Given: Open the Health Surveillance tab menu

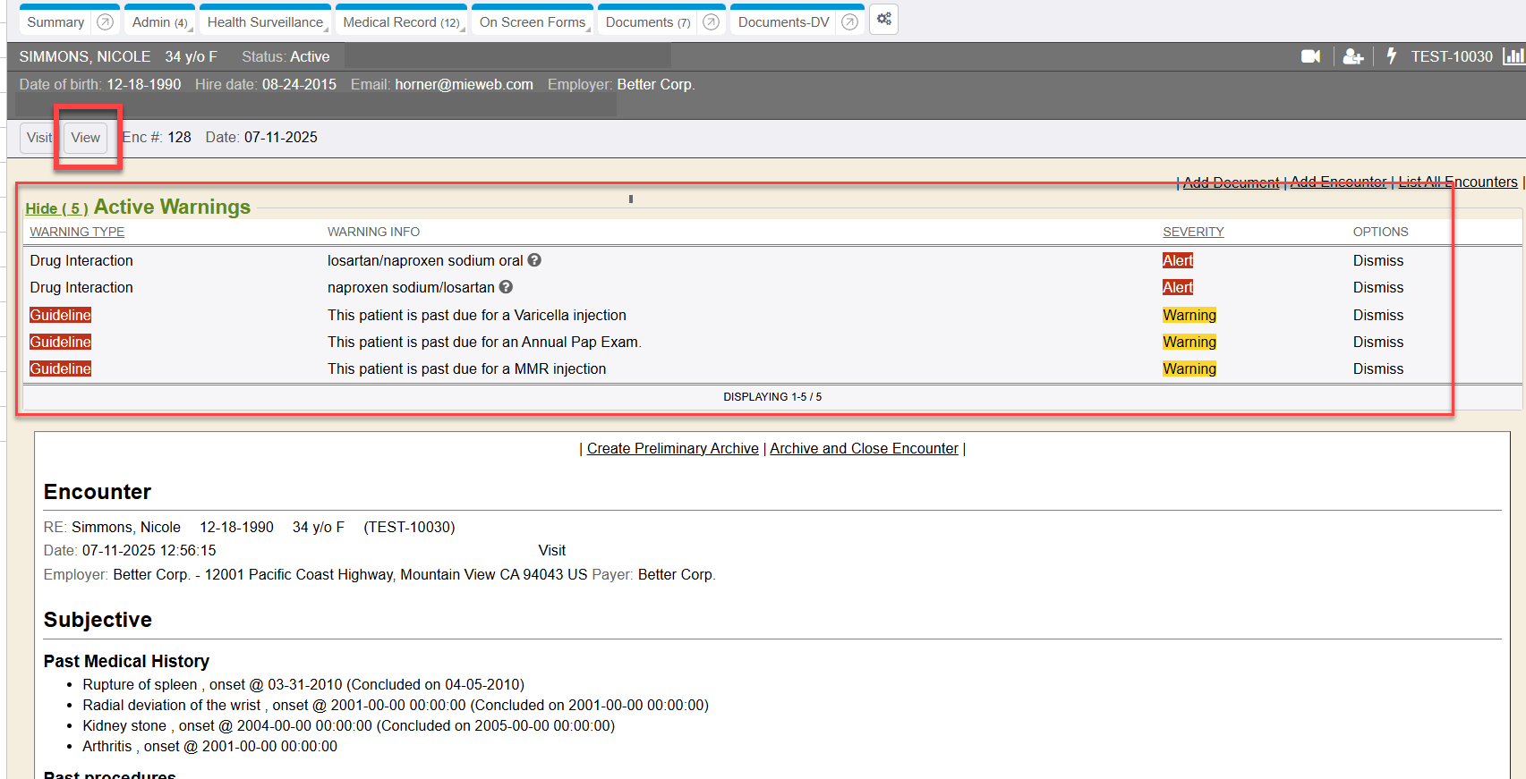Looking at the screenshot, I should click(265, 22).
